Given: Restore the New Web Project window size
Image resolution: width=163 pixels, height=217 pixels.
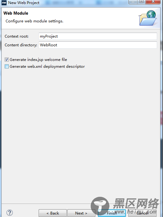Looking at the screenshot, I should [141, 2].
